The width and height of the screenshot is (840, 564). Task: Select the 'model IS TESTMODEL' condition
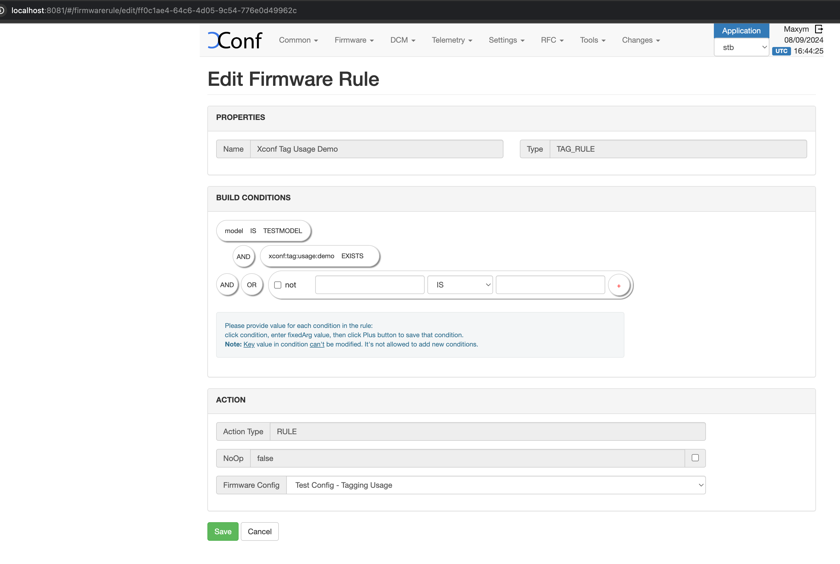pyautogui.click(x=263, y=231)
